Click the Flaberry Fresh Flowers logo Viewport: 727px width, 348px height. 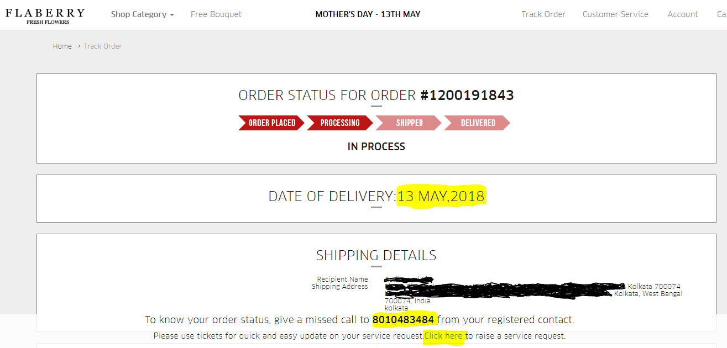coord(45,15)
